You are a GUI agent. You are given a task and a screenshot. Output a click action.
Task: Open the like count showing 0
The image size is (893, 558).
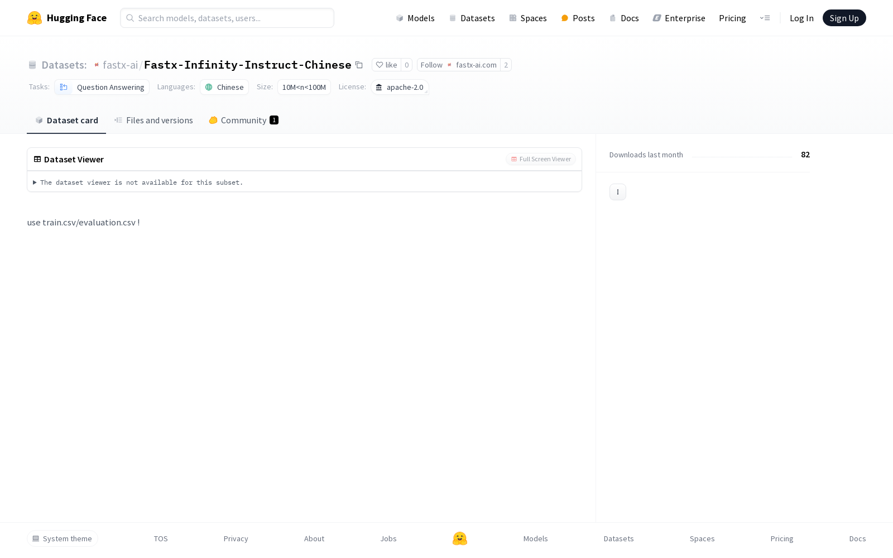click(x=406, y=65)
